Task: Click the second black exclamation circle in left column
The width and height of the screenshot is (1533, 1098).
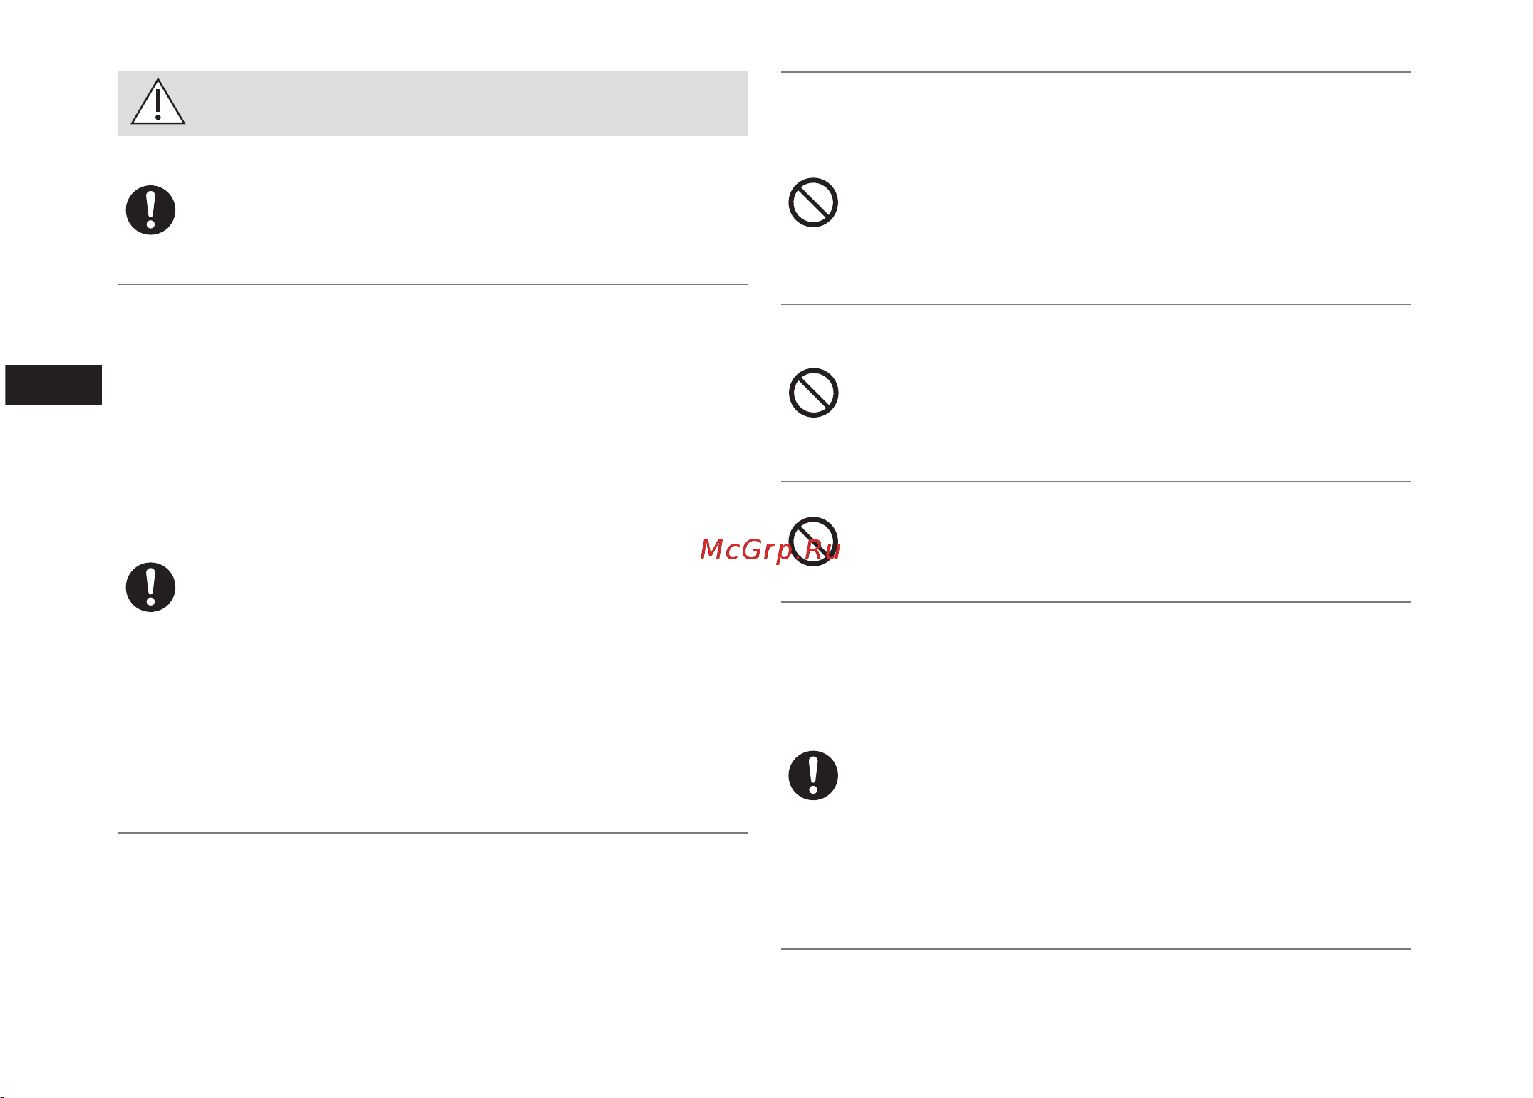Action: point(151,587)
